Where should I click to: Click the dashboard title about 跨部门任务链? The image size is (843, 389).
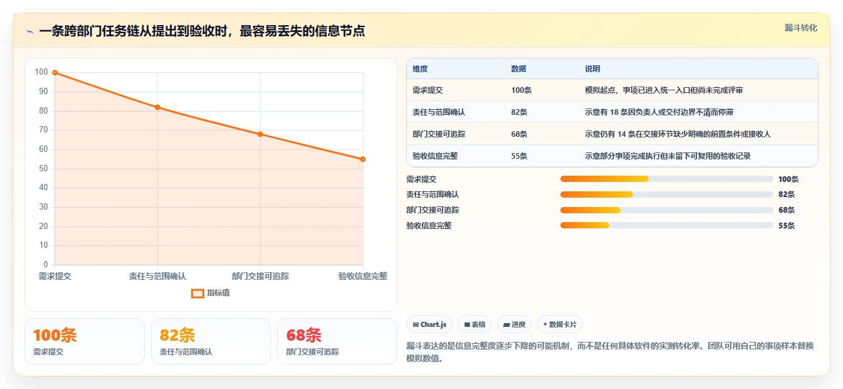point(202,31)
